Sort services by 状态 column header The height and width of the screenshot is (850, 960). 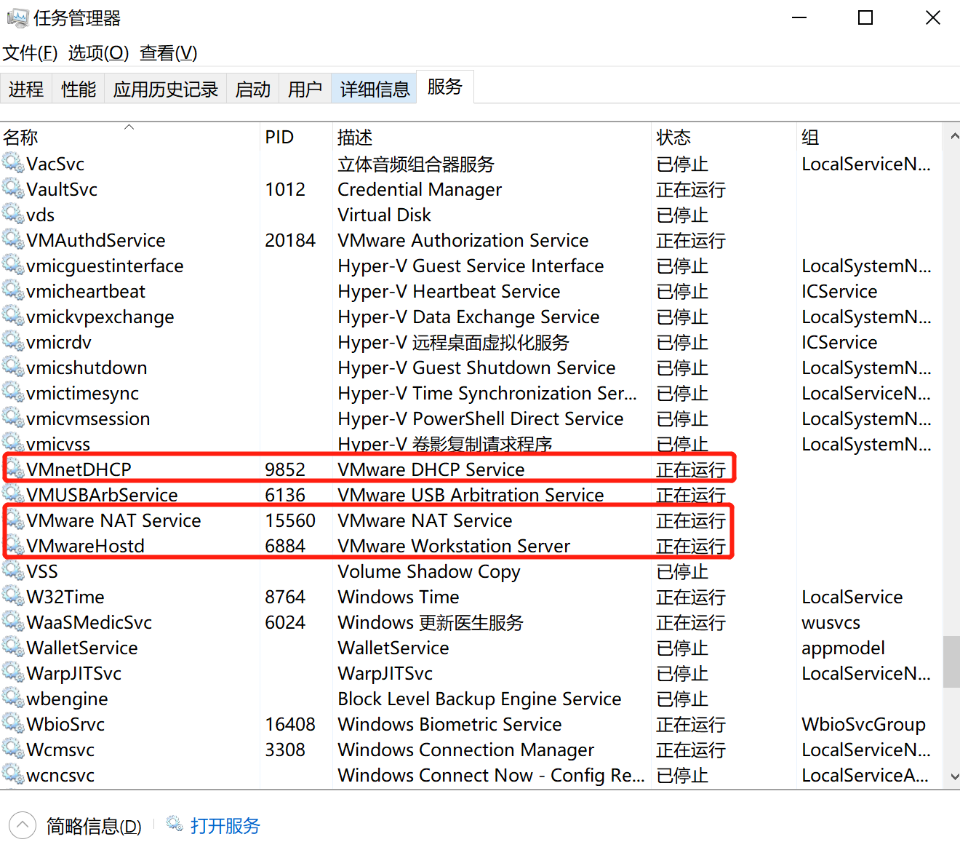724,137
